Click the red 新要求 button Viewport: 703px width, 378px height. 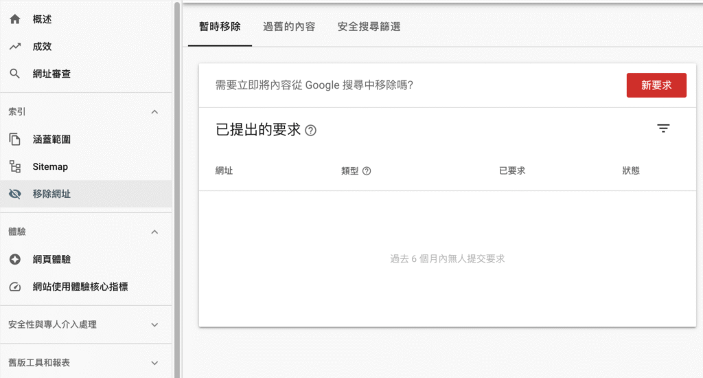click(x=656, y=85)
